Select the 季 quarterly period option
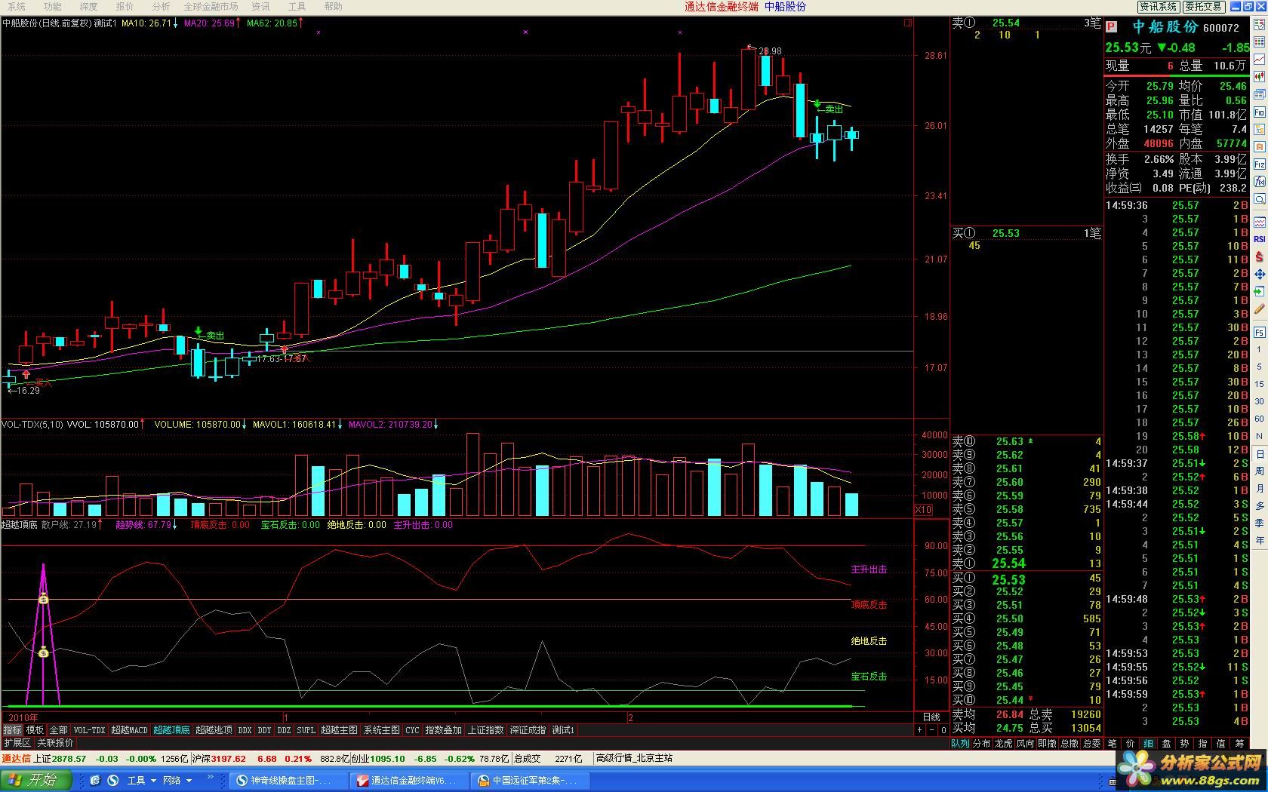The image size is (1268, 792). coord(1260,523)
